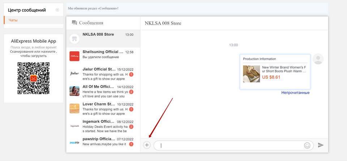
Task: Click the NKLSA 008 Store chat header
Action: tap(163, 23)
